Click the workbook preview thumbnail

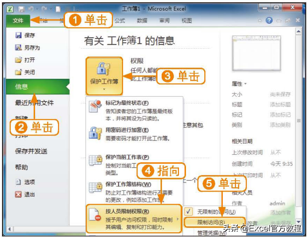(x=256, y=53)
